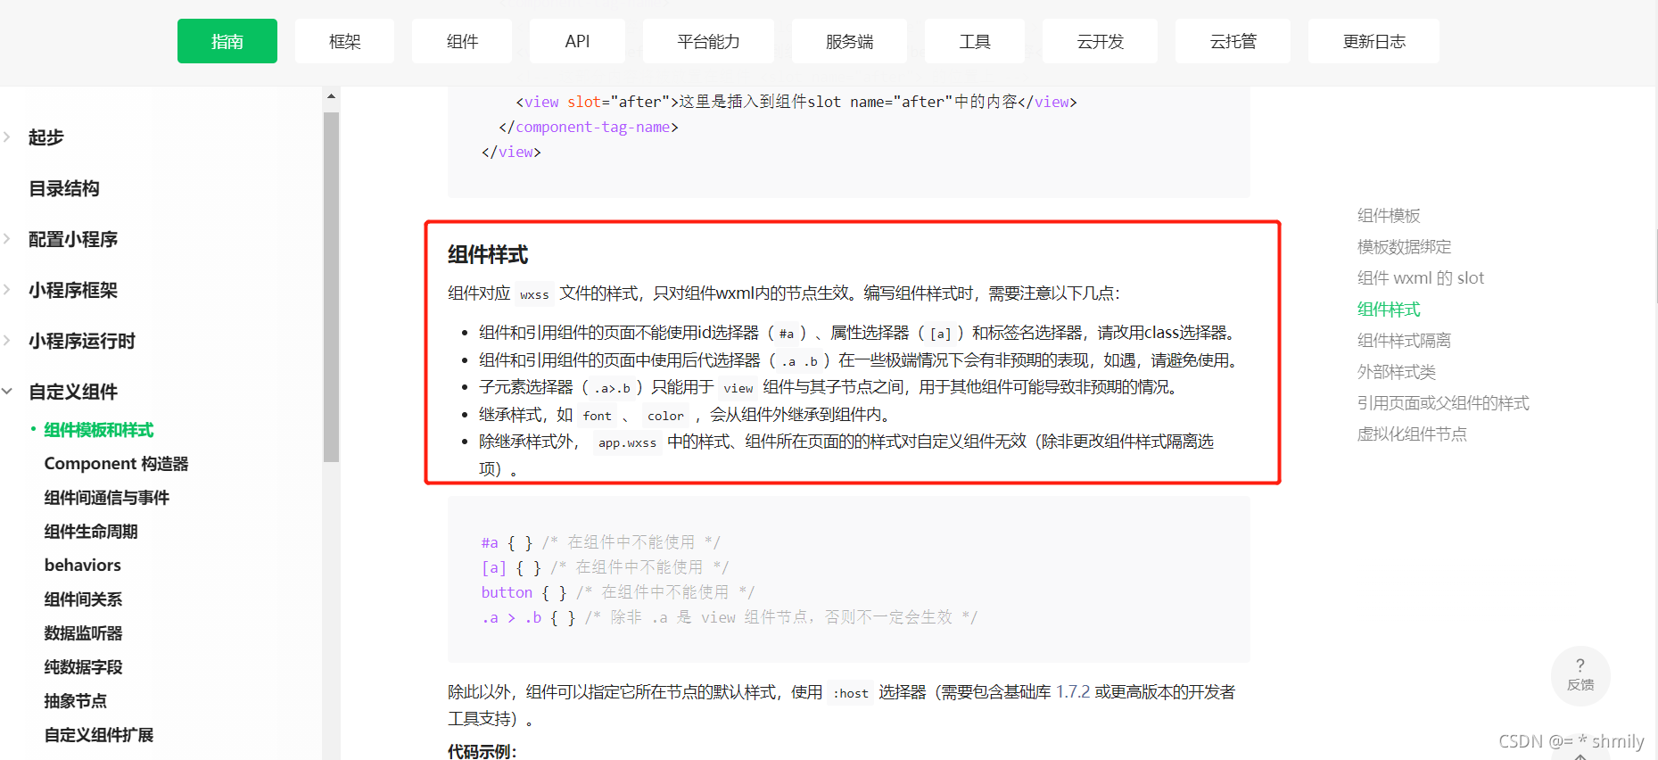Open the 更新日志 tab

point(1373,41)
